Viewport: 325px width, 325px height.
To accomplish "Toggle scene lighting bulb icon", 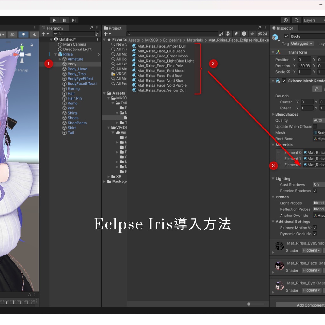I will point(23,35).
